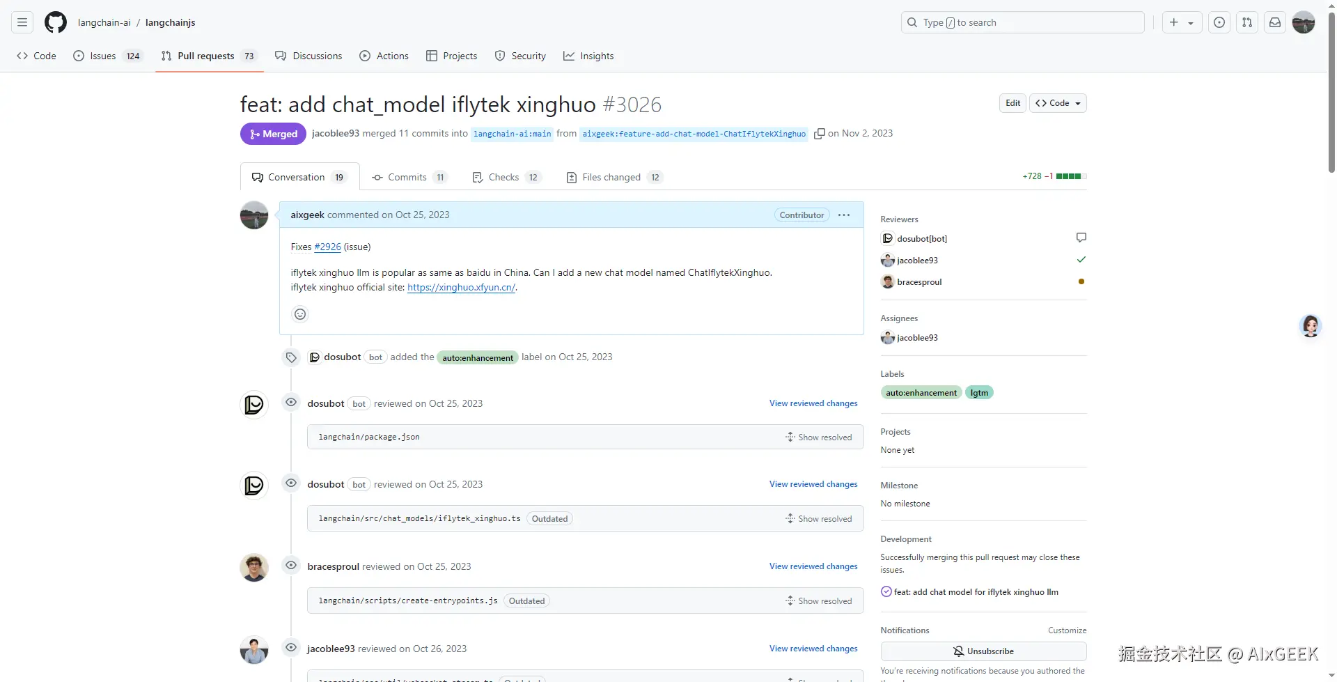Go to GitHub homepage via Octocat logo

point(56,22)
